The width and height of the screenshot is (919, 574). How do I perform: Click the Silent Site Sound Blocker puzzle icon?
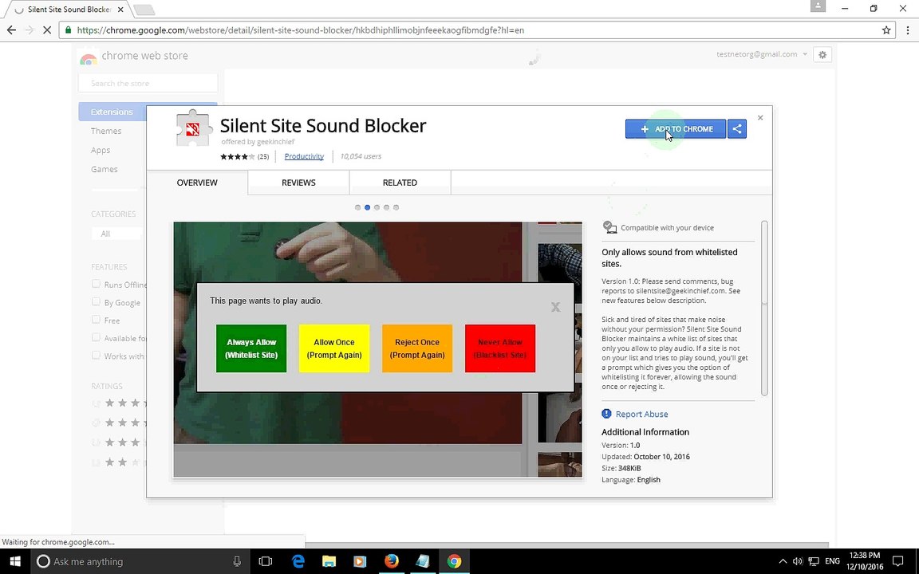193,128
